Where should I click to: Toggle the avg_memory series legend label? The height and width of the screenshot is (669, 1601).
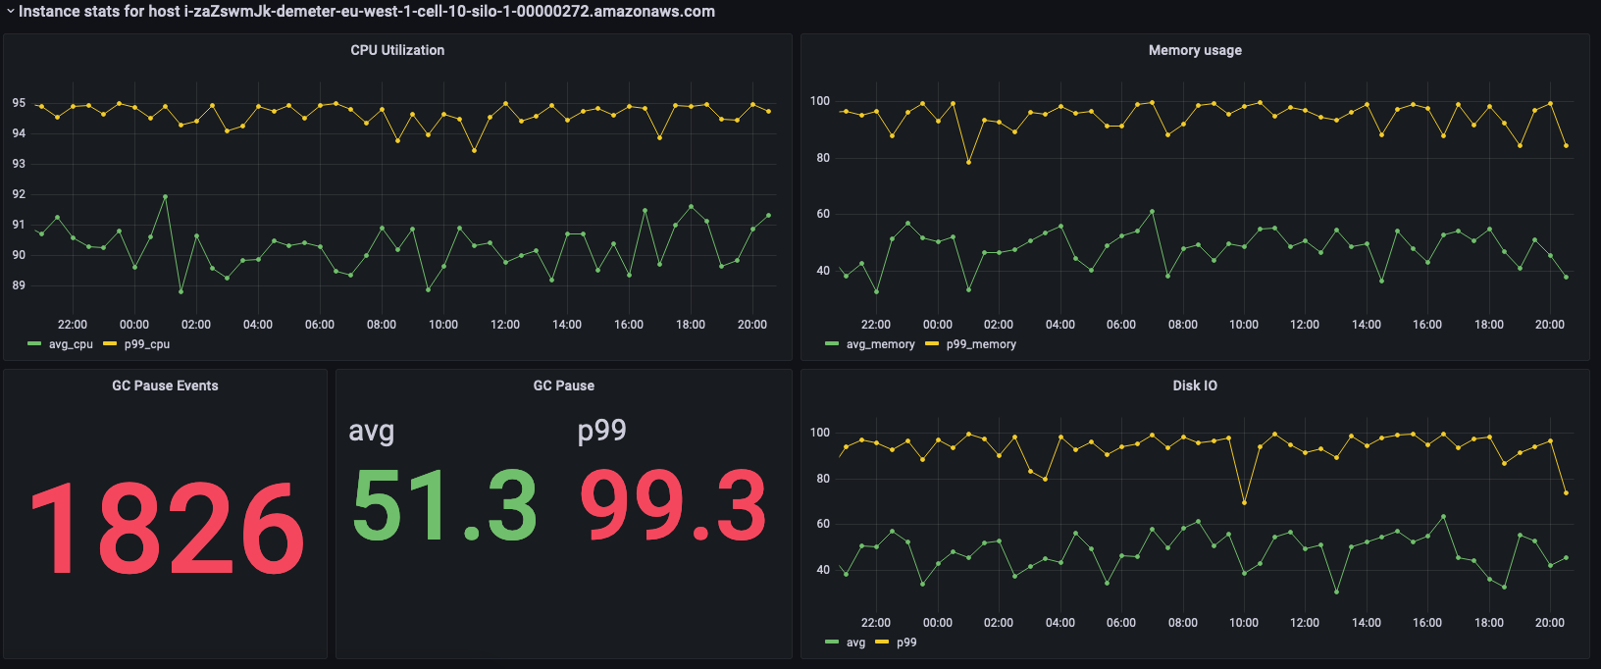(x=880, y=344)
